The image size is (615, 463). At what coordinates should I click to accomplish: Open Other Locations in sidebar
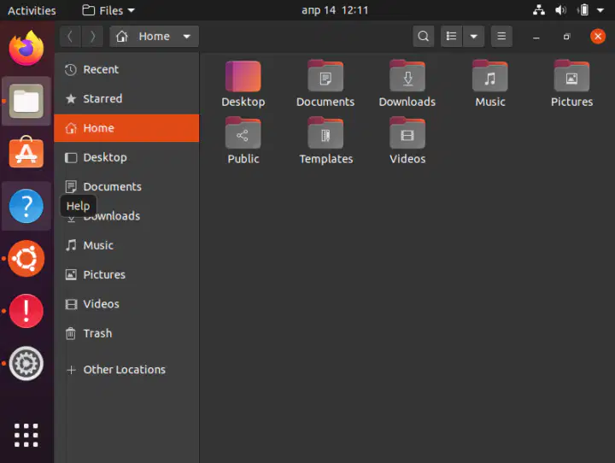126,370
